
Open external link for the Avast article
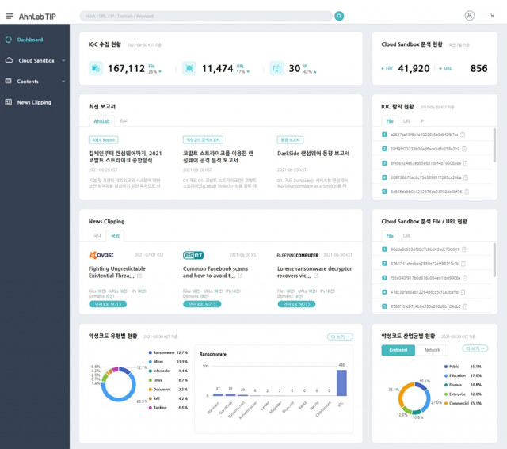coord(139,276)
